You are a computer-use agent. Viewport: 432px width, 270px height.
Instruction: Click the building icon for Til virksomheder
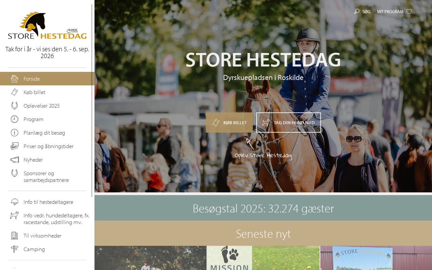pos(15,236)
